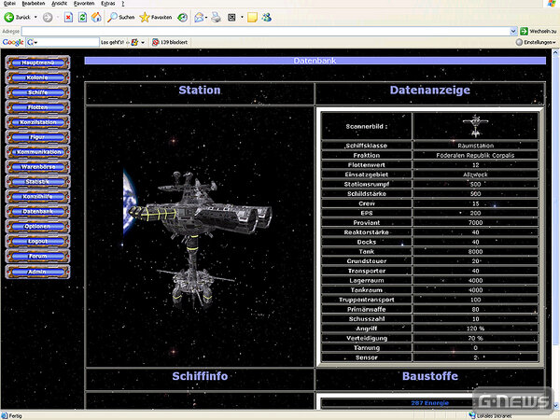
Task: Click the Google toolbar logo
Action: coord(13,42)
